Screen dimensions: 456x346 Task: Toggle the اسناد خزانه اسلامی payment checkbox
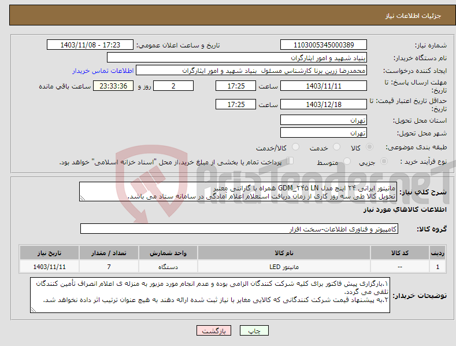pos(290,161)
